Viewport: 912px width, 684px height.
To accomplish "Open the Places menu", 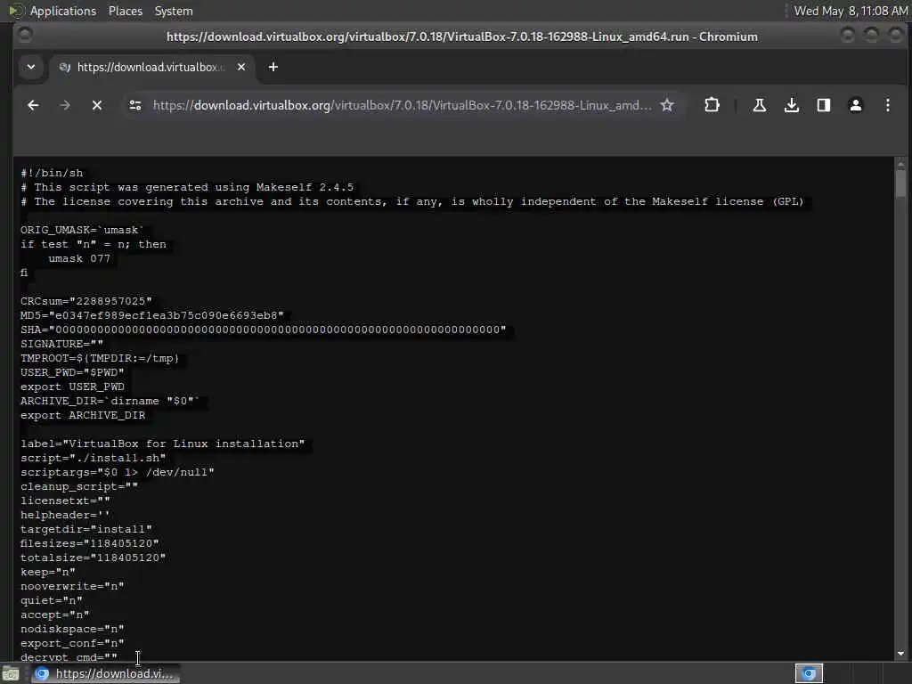I will click(x=125, y=11).
